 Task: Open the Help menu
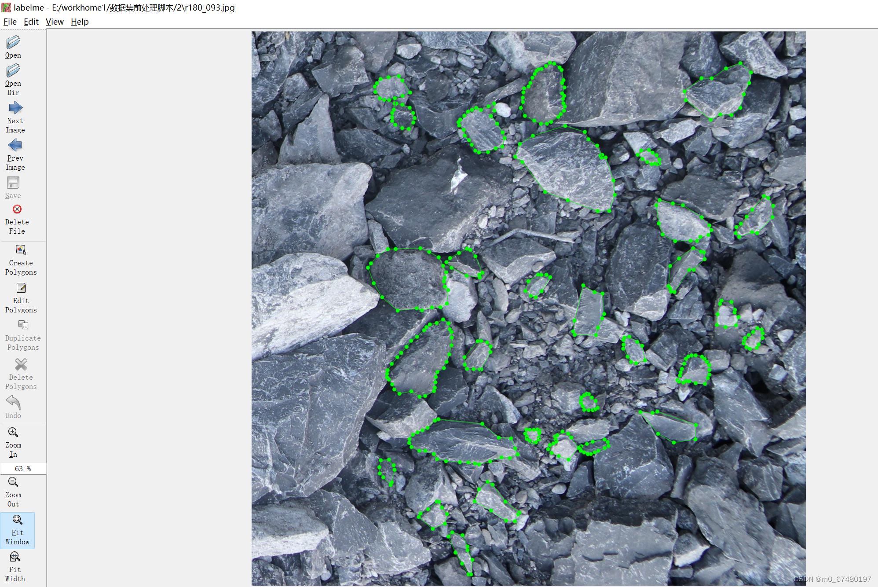click(x=80, y=22)
